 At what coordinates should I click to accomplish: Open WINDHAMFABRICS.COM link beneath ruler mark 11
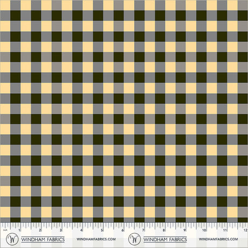[218, 239]
